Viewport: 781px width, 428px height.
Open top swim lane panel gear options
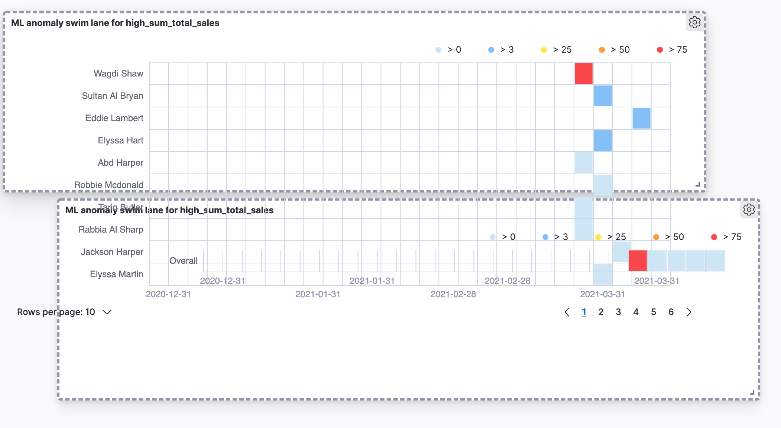(694, 22)
